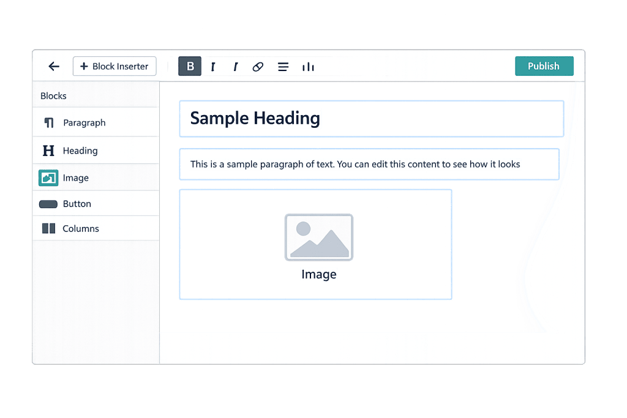627x418 pixels.
Task: Click the back arrow icon
Action: [54, 66]
